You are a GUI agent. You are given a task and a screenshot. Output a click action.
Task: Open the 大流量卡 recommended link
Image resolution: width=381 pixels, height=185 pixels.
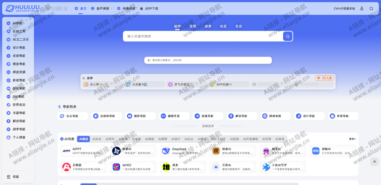(145, 84)
